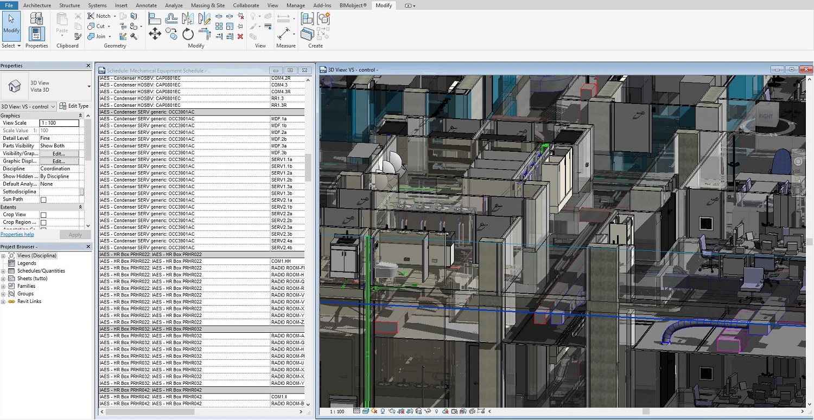814x420 pixels.
Task: Select Legends in Project Browser
Action: [x=27, y=263]
